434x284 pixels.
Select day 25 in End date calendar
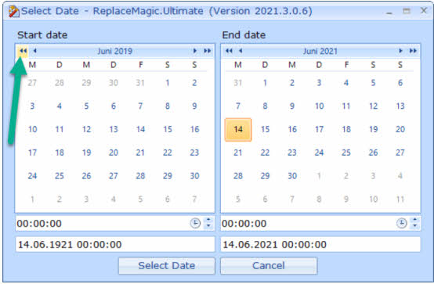tap(346, 153)
